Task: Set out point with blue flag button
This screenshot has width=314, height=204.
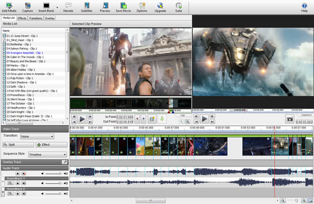Action: click(144, 119)
